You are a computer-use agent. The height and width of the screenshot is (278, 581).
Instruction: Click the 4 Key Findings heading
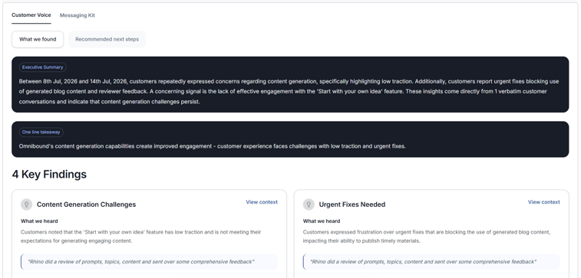(x=49, y=174)
